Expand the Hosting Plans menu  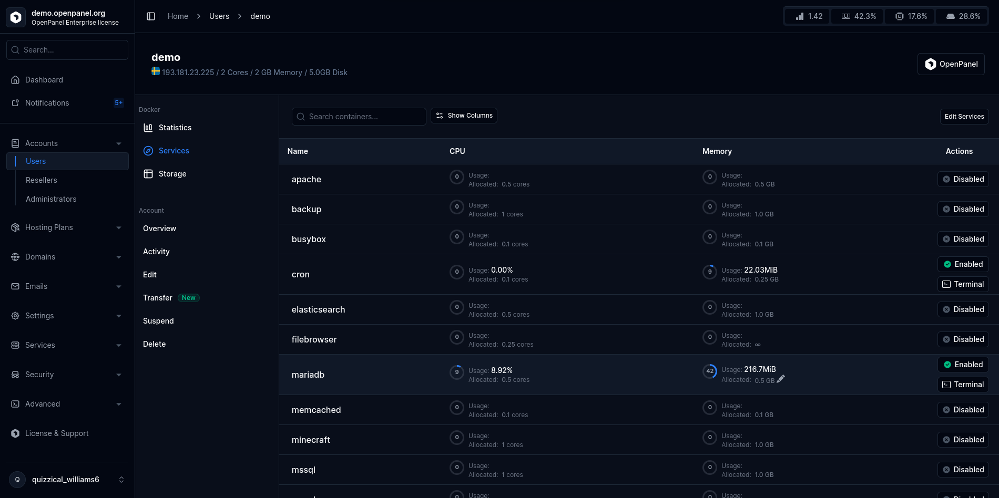tap(67, 227)
